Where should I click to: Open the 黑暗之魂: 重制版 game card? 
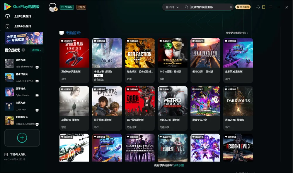click(238, 108)
